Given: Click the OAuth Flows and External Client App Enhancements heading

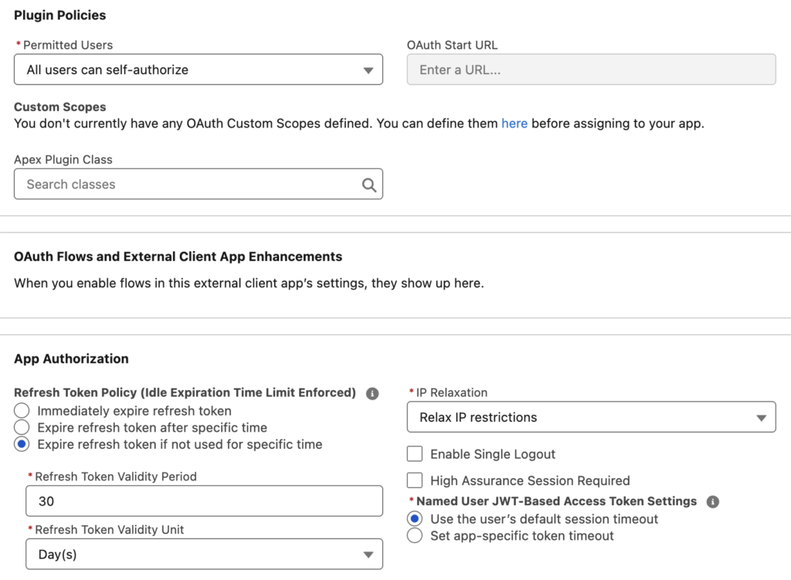Looking at the screenshot, I should (x=178, y=256).
